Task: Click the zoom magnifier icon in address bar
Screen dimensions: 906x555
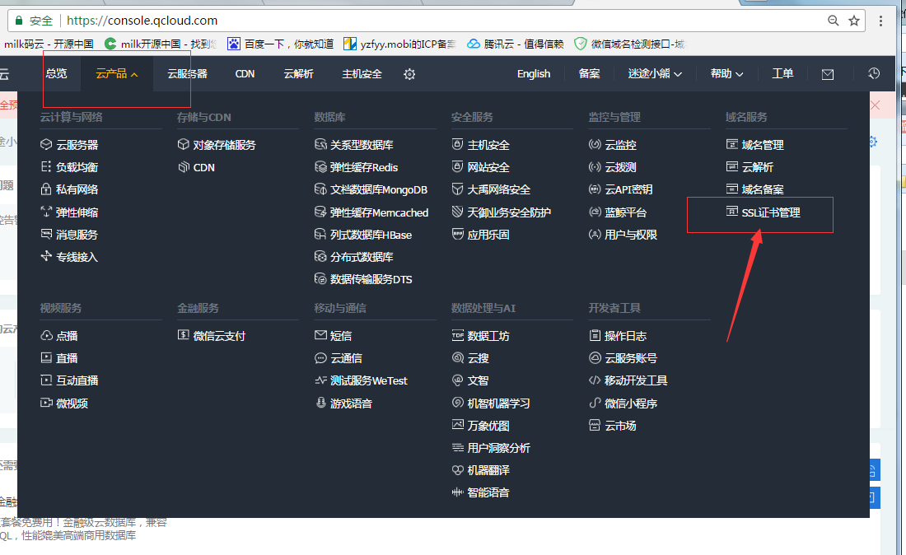Action: coord(834,21)
